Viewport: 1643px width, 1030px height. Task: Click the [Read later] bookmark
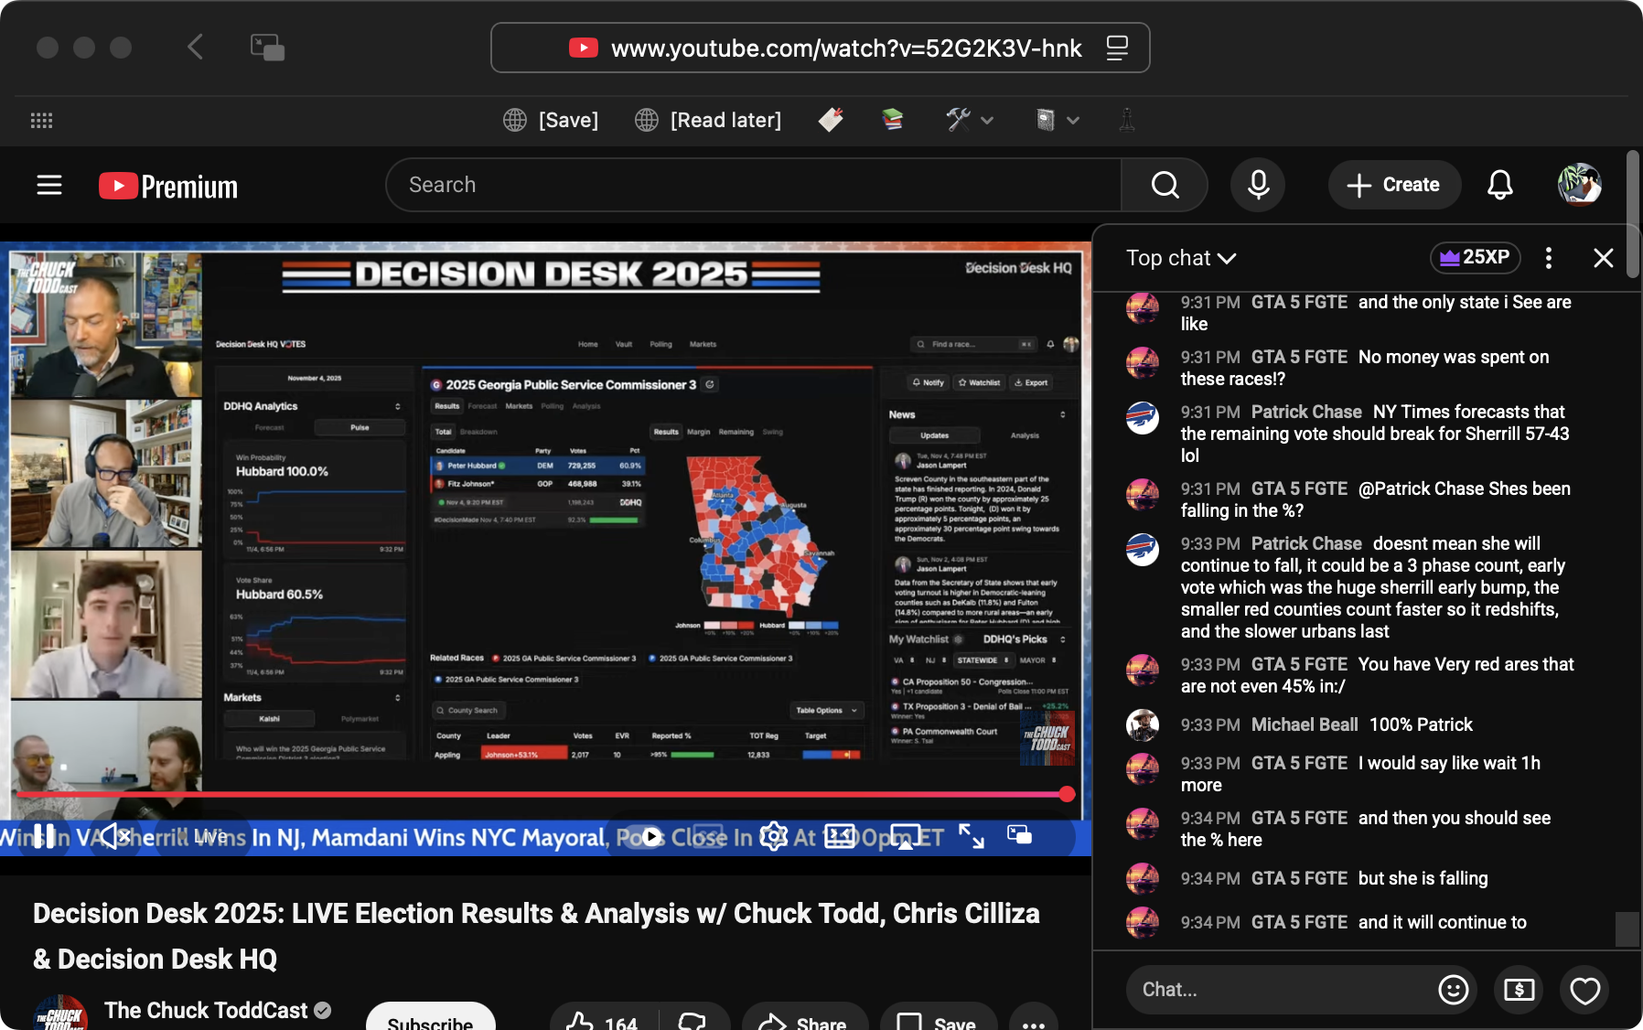click(x=708, y=120)
